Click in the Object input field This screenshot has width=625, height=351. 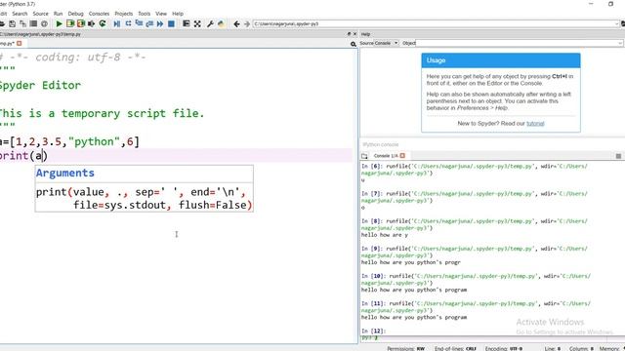(x=517, y=43)
